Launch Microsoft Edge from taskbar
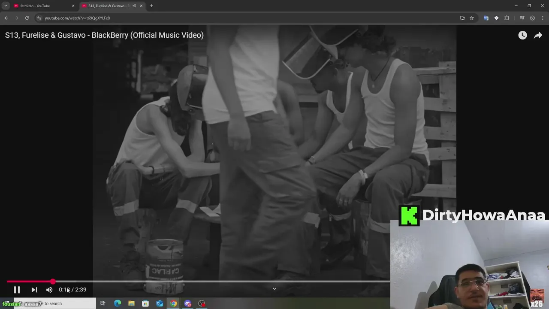The height and width of the screenshot is (309, 549). [x=117, y=303]
